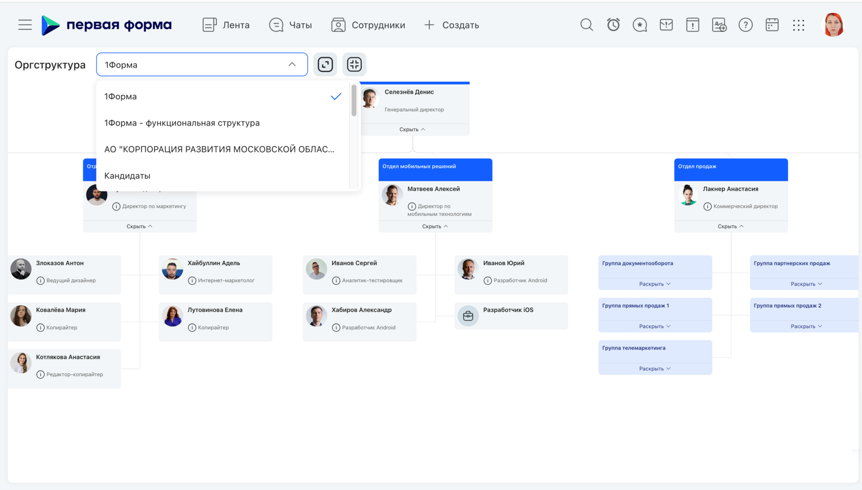
Task: Collapse marketing director card with Скрыть
Action: [140, 227]
